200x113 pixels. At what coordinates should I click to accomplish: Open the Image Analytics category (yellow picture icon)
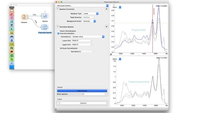coord(12,33)
